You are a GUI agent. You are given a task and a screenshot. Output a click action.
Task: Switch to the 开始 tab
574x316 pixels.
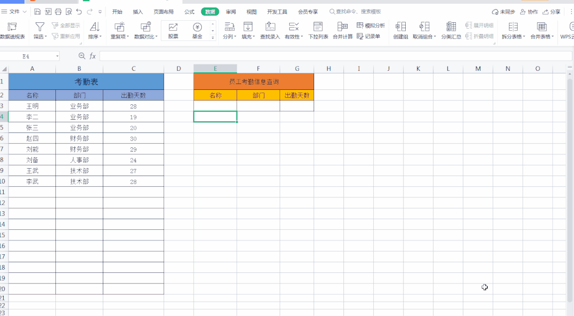point(117,12)
